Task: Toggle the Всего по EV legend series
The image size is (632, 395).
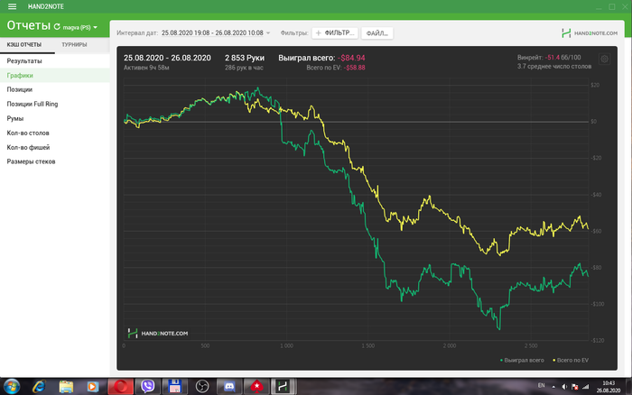Action: (571, 361)
